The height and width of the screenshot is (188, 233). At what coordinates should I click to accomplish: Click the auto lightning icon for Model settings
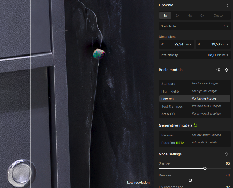[x=227, y=154]
